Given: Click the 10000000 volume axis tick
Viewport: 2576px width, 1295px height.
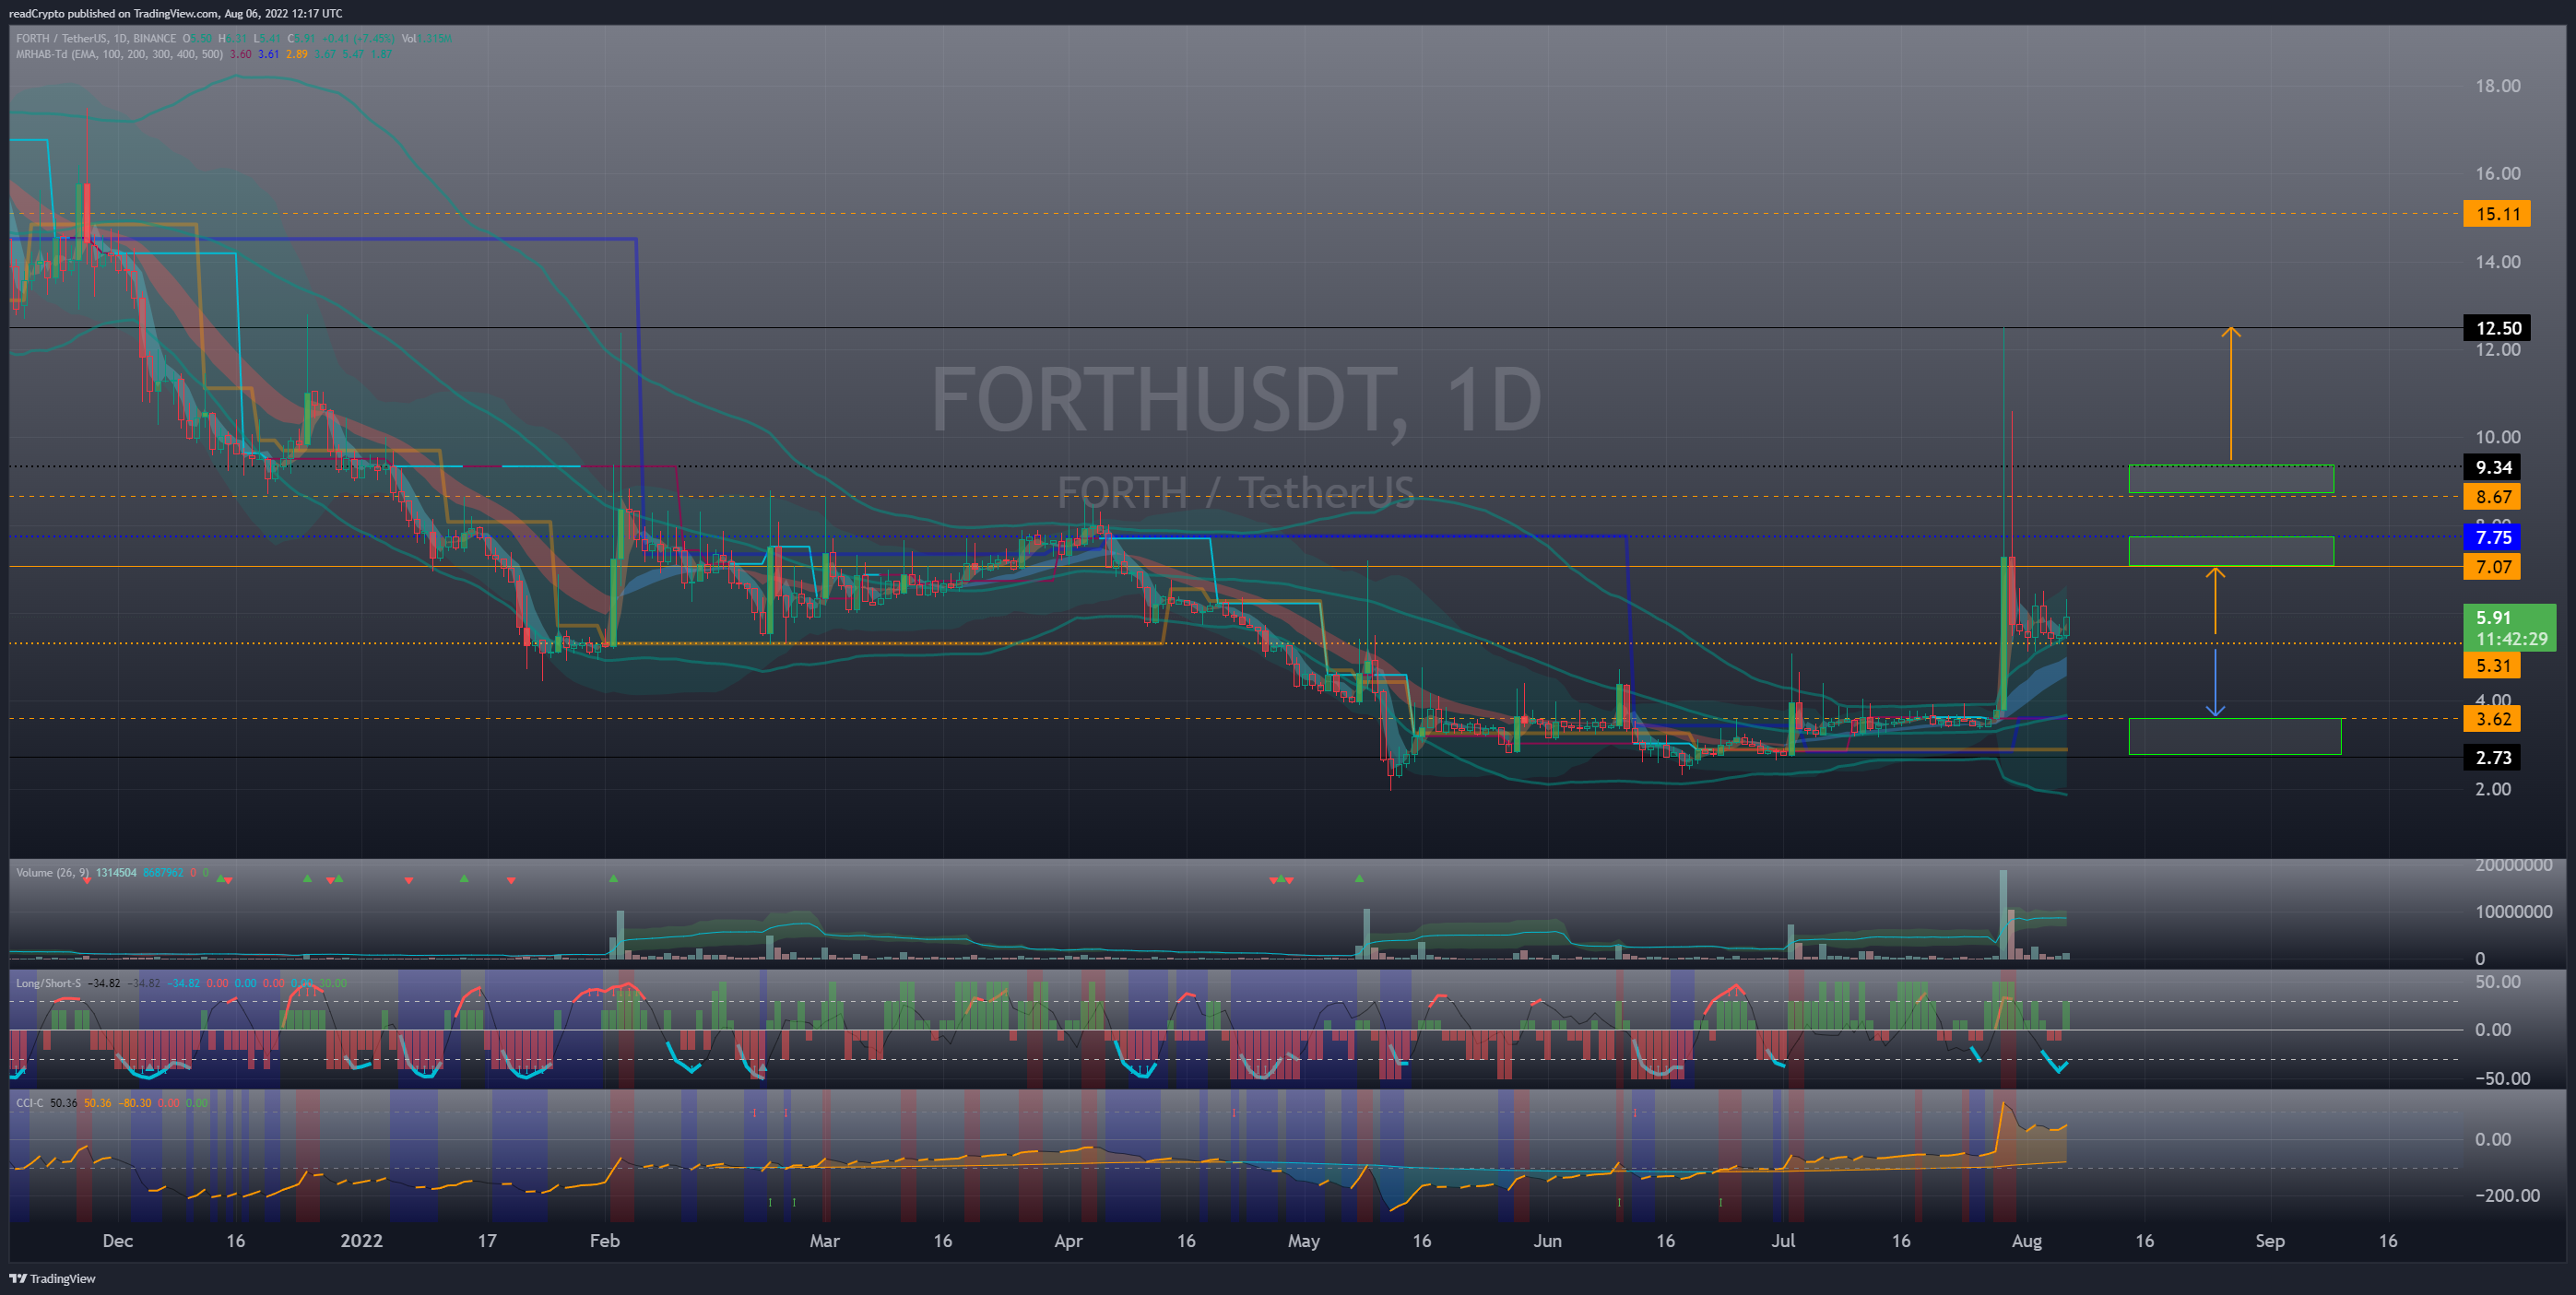Looking at the screenshot, I should click(2513, 912).
